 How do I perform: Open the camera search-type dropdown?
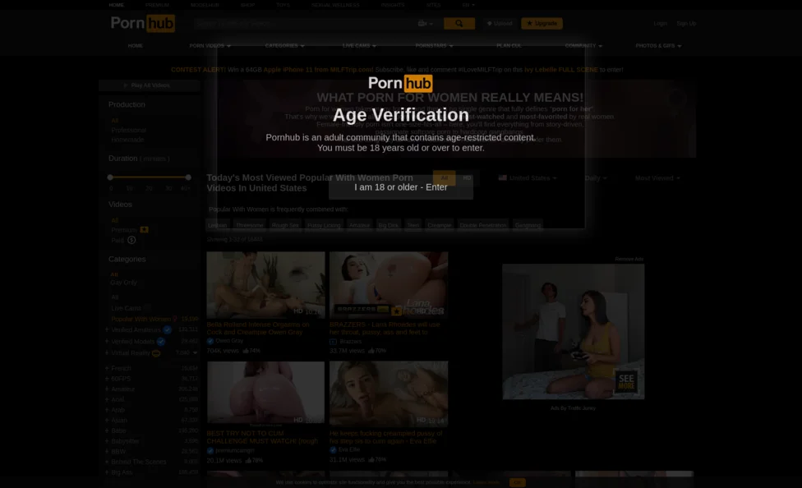[x=425, y=24]
